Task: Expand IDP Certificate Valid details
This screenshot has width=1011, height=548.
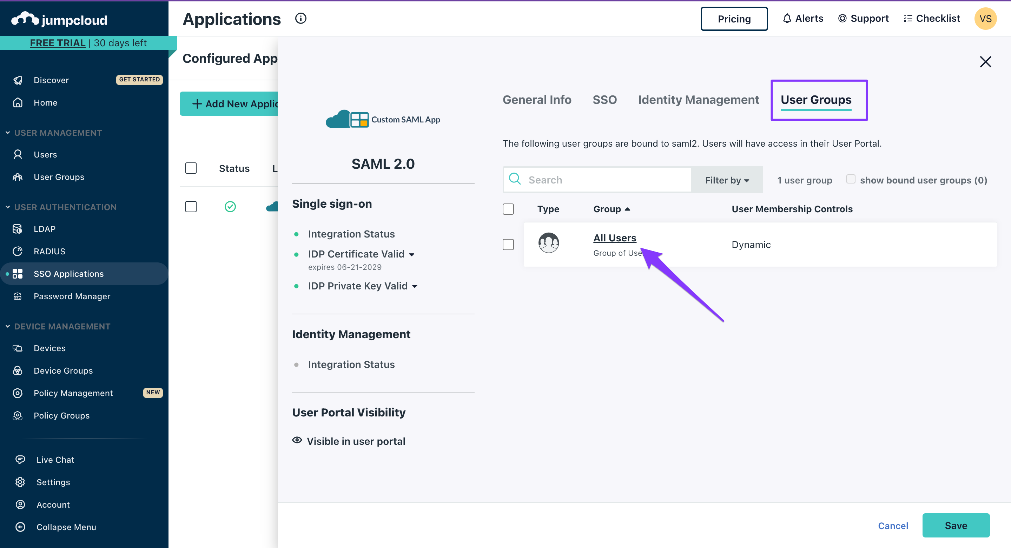Action: tap(411, 254)
